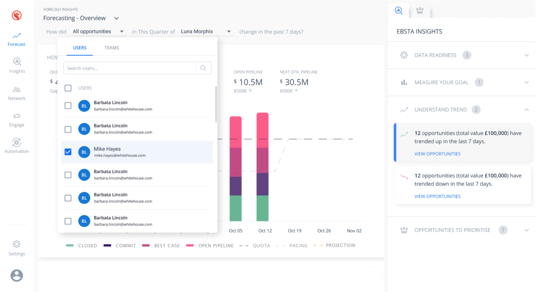Image resolution: width=536 pixels, height=292 pixels.
Task: Switch to the Teams tab
Action: click(112, 48)
